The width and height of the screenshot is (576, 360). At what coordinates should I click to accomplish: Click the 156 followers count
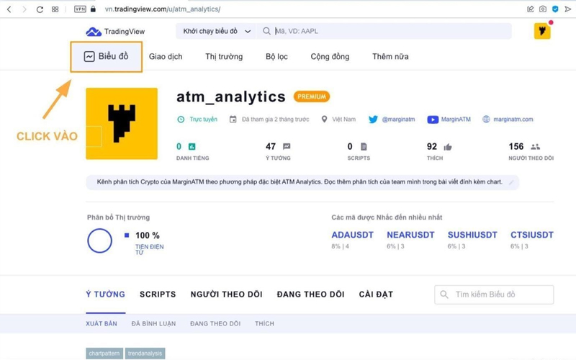pyautogui.click(x=516, y=147)
